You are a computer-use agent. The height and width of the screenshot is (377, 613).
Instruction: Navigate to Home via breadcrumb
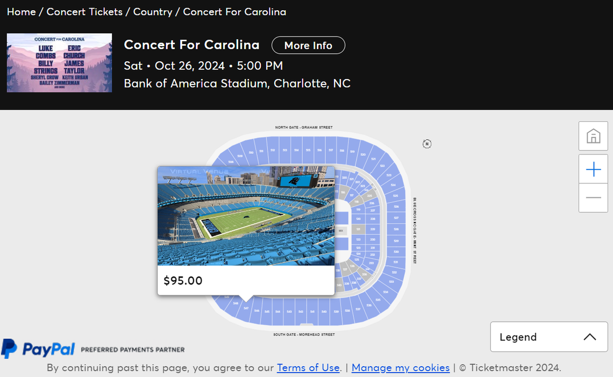coord(21,11)
